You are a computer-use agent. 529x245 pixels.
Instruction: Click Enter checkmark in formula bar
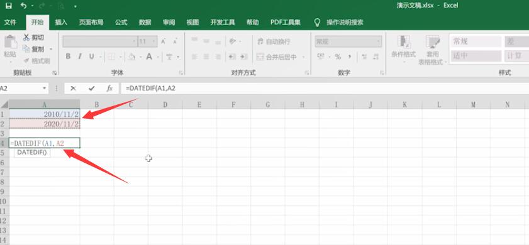[x=91, y=89]
